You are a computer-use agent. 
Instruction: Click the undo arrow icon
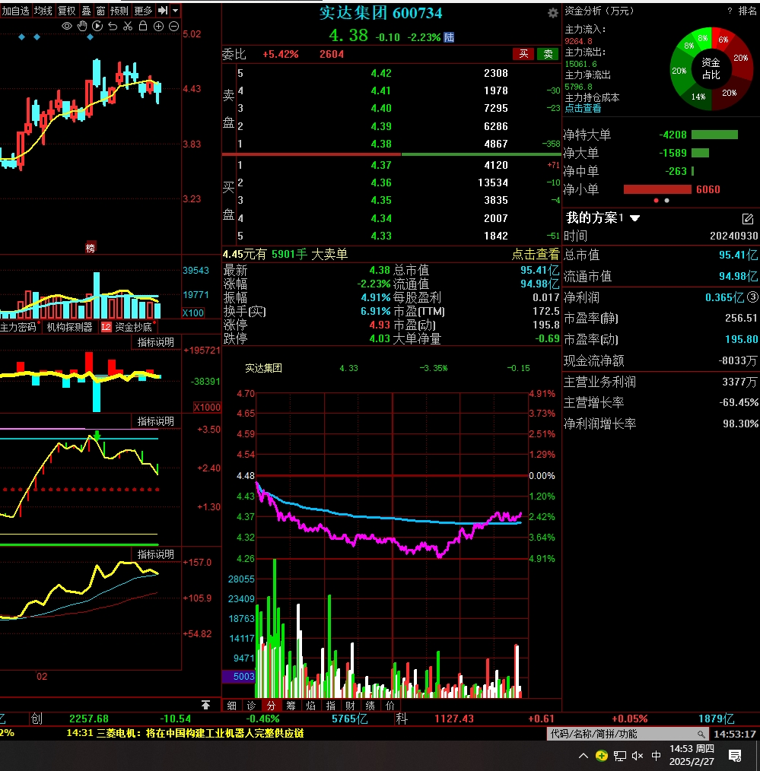pos(113,26)
